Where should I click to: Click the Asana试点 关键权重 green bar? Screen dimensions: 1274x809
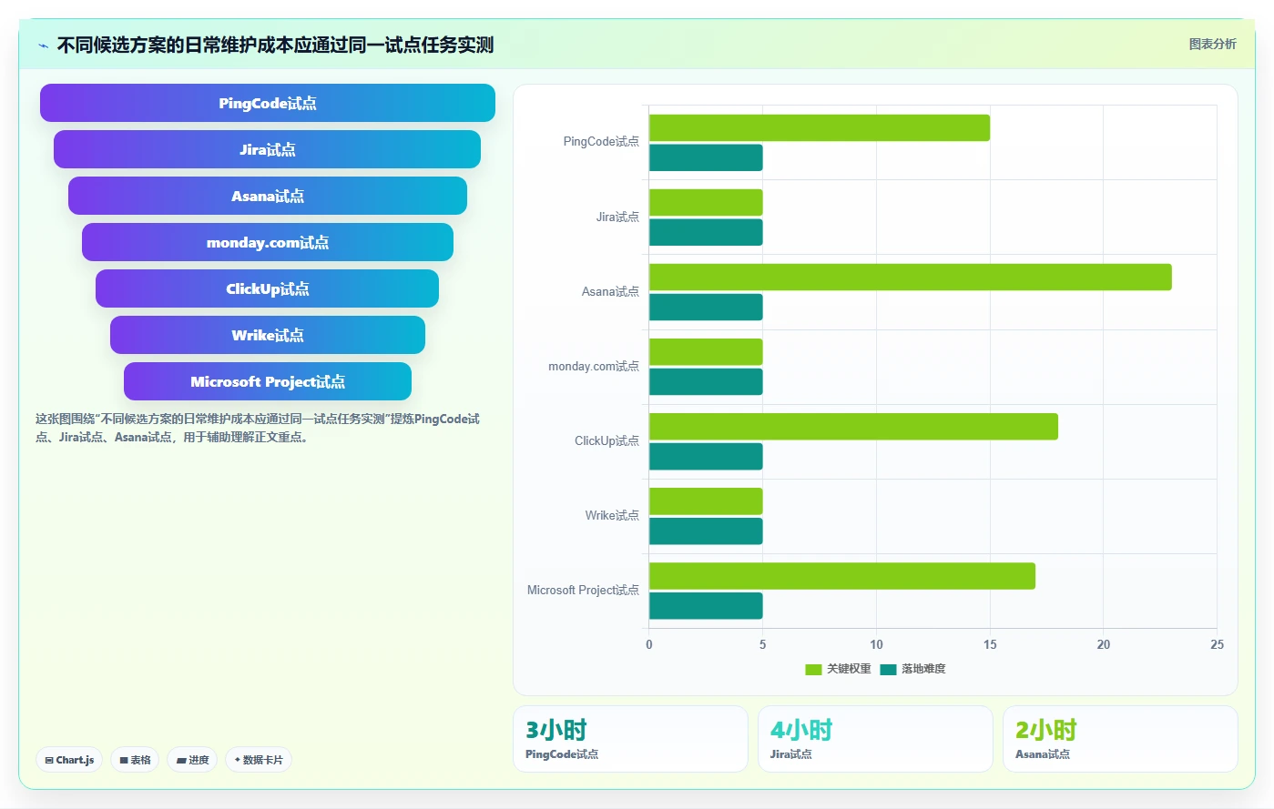(911, 277)
